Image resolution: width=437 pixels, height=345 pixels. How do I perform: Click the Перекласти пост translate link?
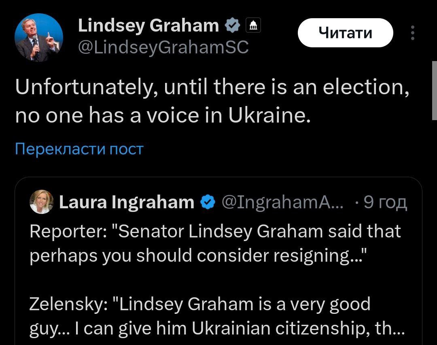(x=79, y=149)
